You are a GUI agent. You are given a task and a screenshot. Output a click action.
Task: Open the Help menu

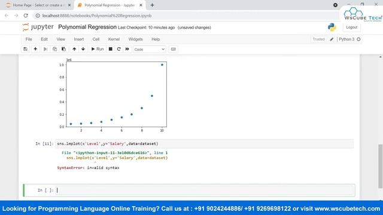(x=156, y=39)
